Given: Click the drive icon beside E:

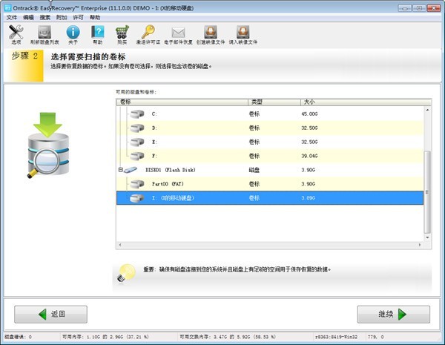Looking at the screenshot, I should pyautogui.click(x=137, y=142).
